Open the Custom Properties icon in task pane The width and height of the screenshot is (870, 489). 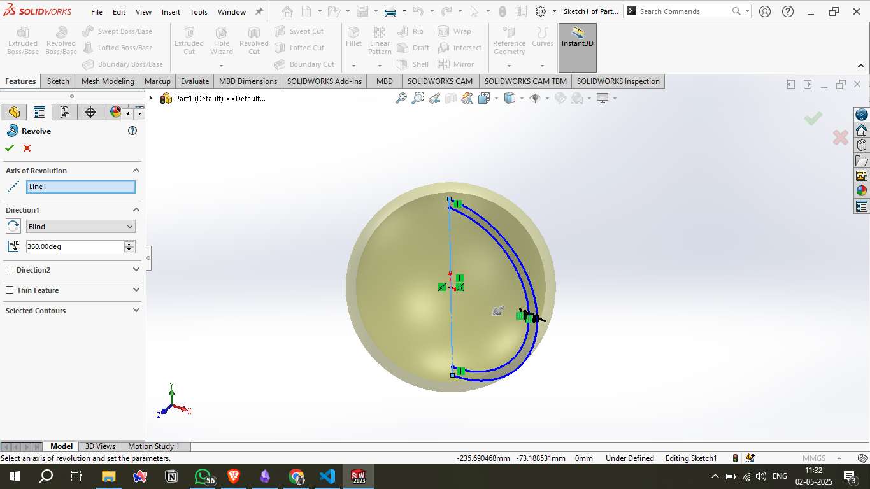(862, 206)
